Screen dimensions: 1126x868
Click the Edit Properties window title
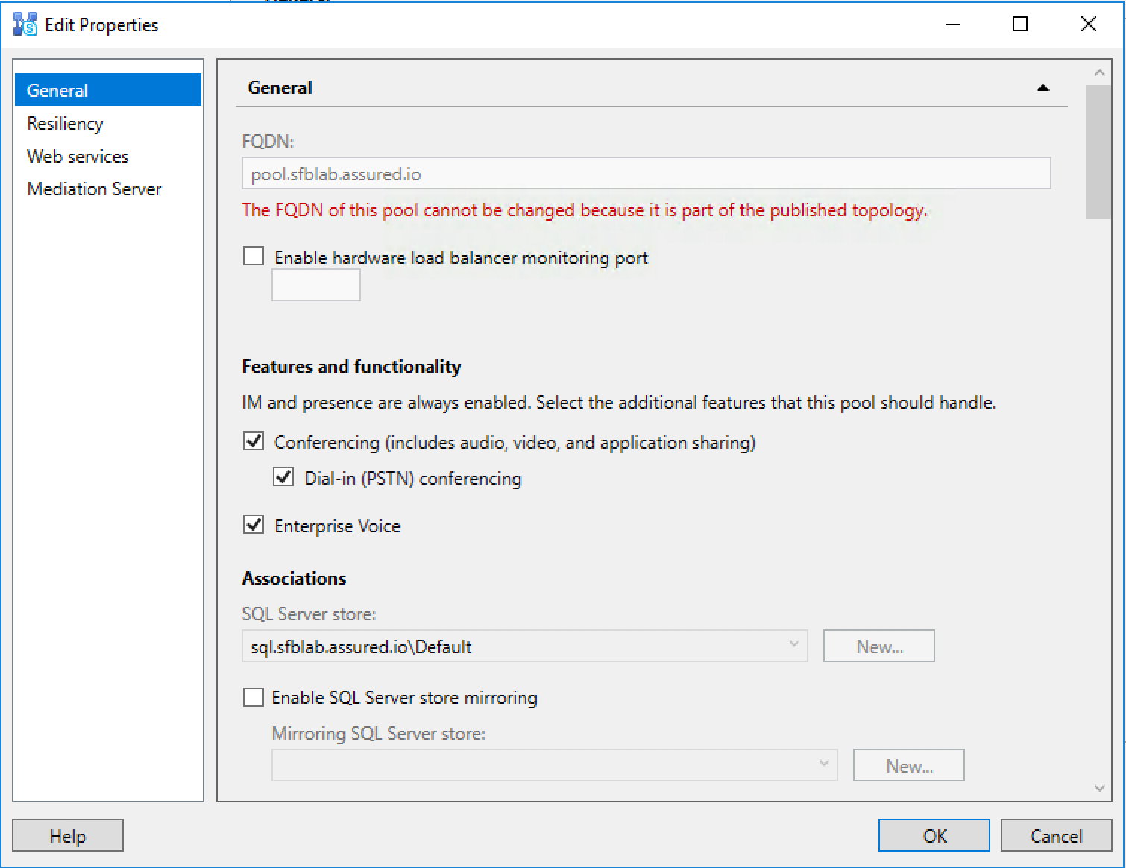point(101,25)
